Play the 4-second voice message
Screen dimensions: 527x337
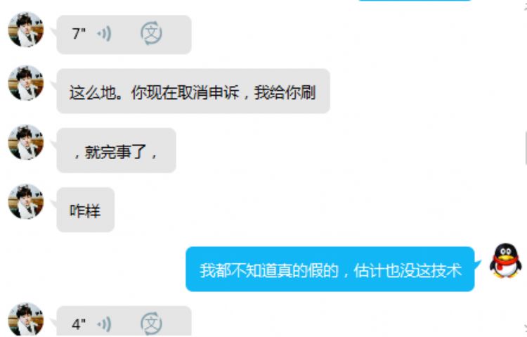point(124,321)
